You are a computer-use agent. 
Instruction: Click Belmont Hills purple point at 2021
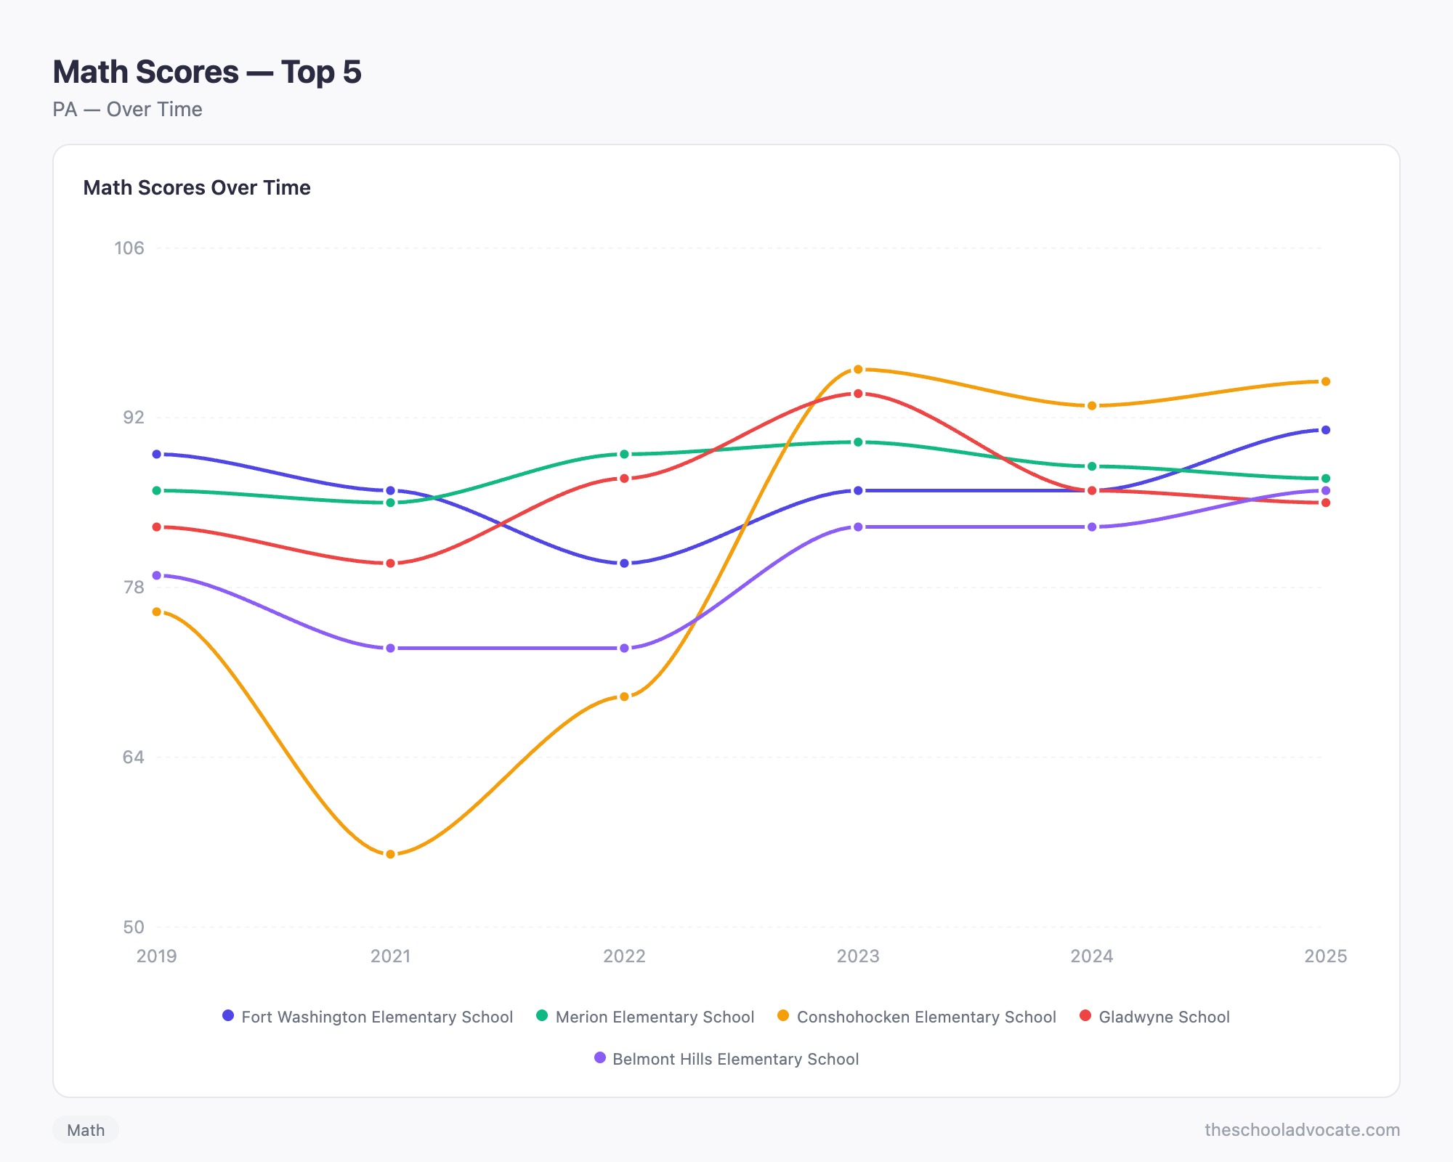click(391, 648)
